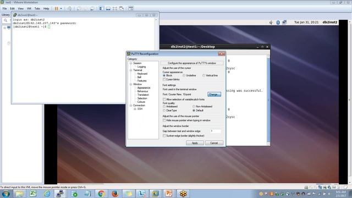Enable Sunken-edge border checkbox
This screenshot has width=352, height=198.
coord(164,136)
